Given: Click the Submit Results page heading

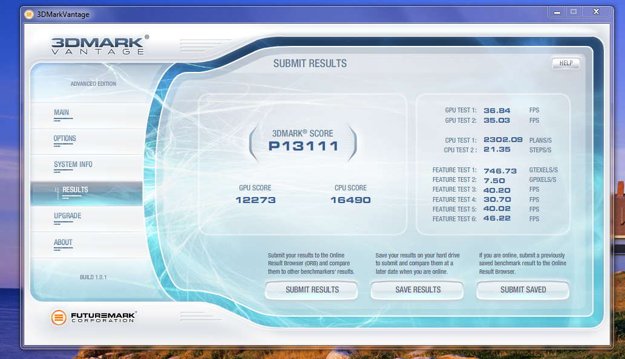Looking at the screenshot, I should (x=310, y=63).
